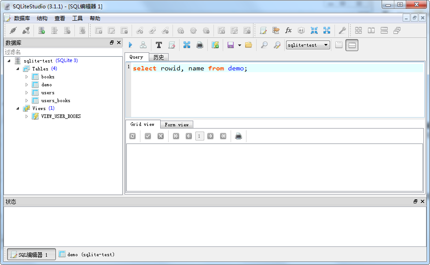
Task: Open the 帮助 menu
Action: (95, 18)
